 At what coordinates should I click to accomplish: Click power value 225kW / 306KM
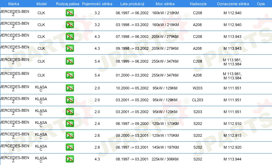(165, 159)
